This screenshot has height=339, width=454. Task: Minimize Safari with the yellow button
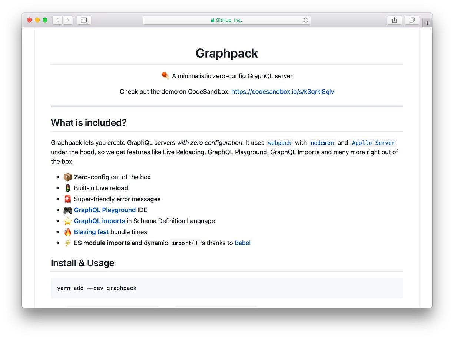37,20
